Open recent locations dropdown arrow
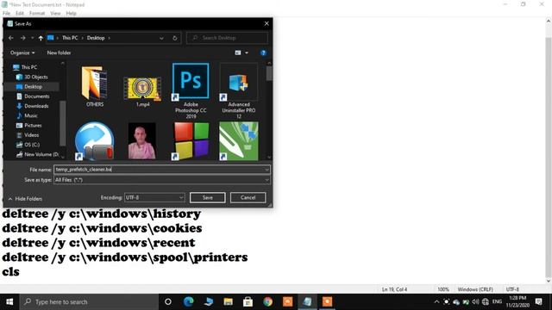This screenshot has height=310, width=552. 32,38
